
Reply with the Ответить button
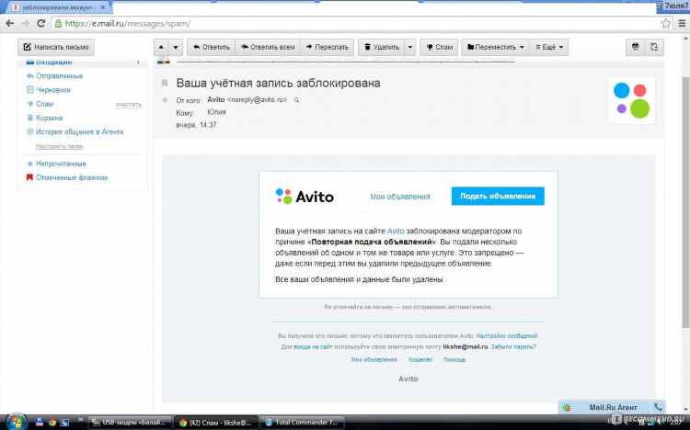pos(212,47)
